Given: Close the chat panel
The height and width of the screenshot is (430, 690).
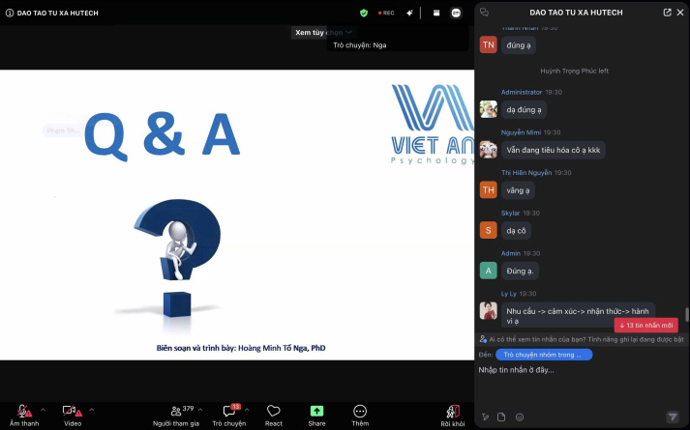Looking at the screenshot, I should pos(680,13).
